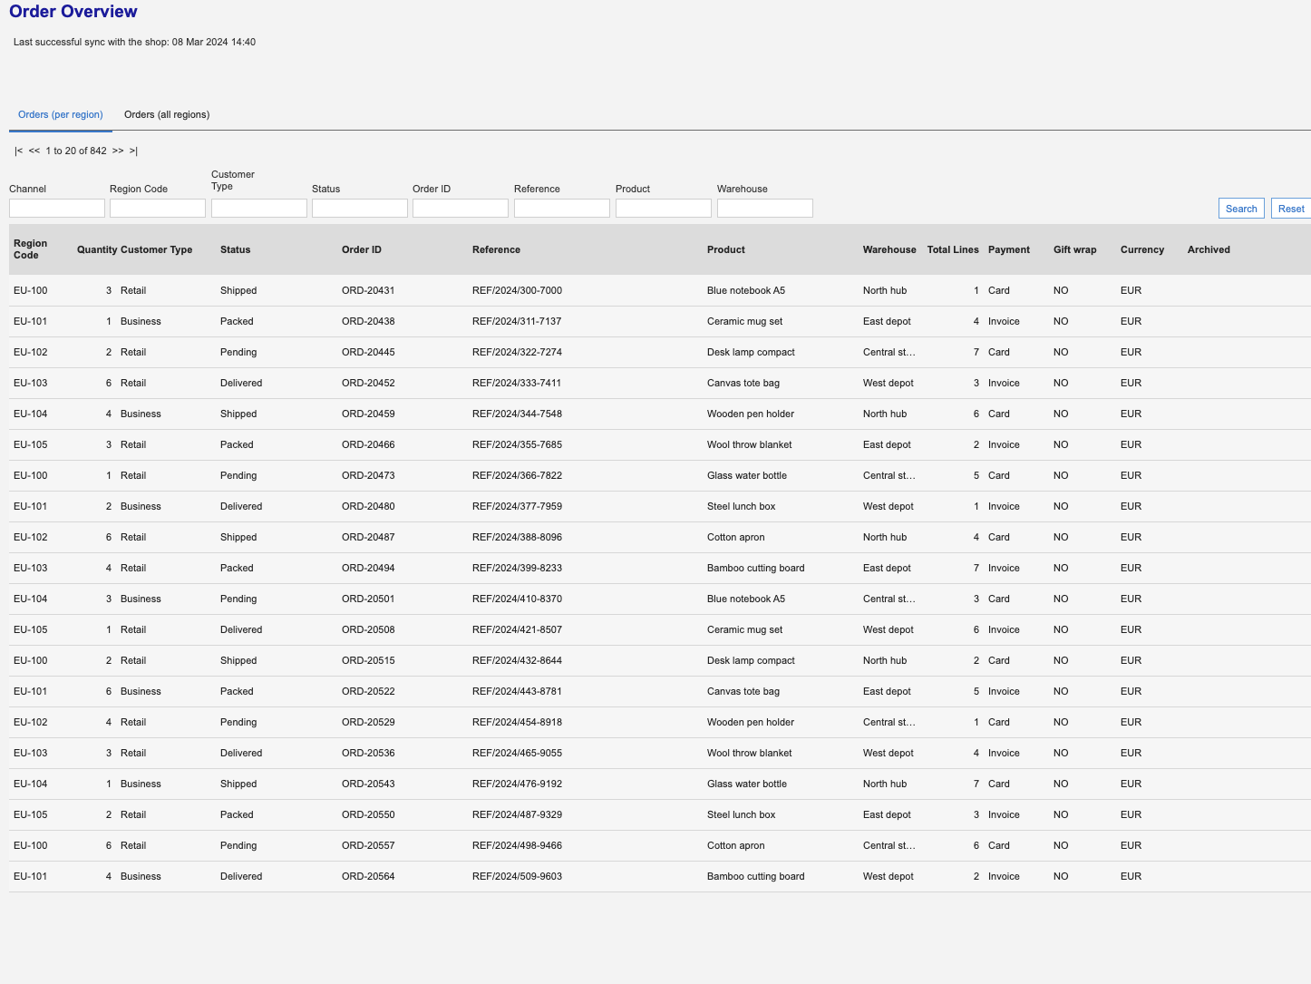Select order ORD-20438 cell
1311x984 pixels.
pos(368,321)
